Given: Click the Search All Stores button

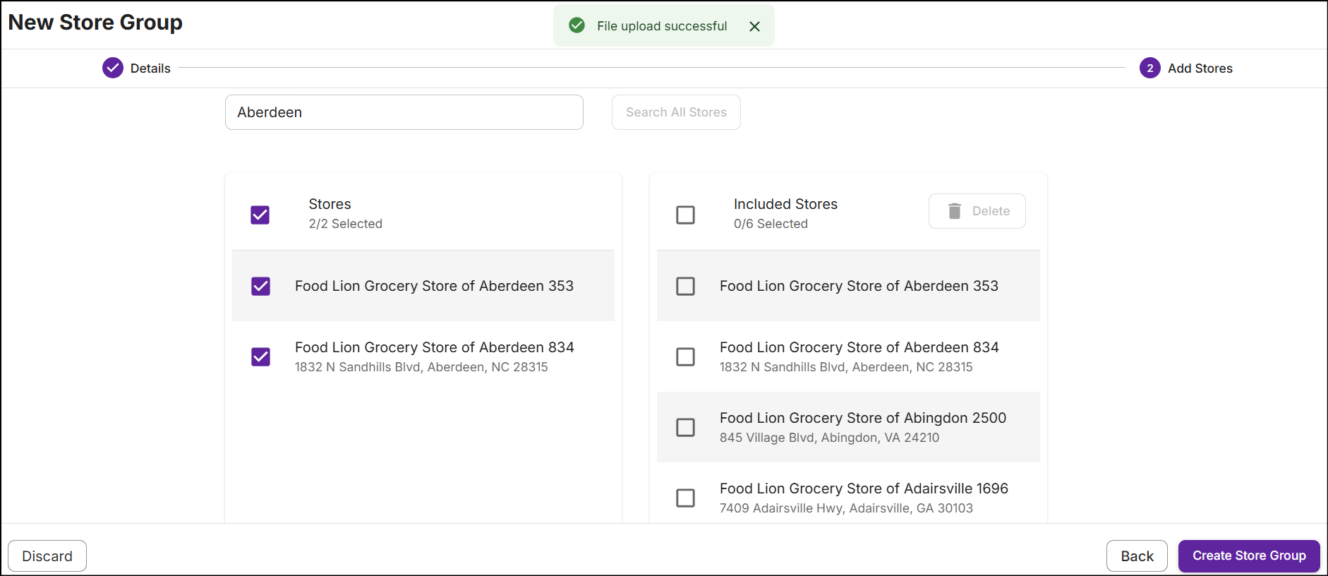Looking at the screenshot, I should 676,112.
